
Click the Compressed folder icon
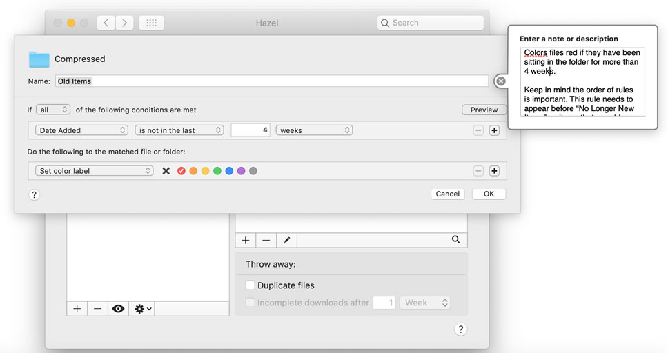click(x=39, y=59)
